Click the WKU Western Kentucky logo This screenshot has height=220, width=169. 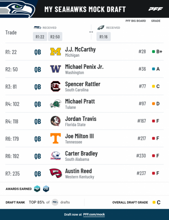56,173
